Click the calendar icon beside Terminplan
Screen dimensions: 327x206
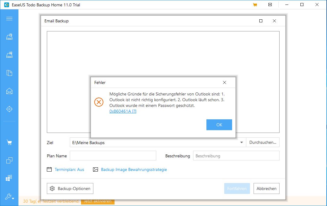pos(49,169)
